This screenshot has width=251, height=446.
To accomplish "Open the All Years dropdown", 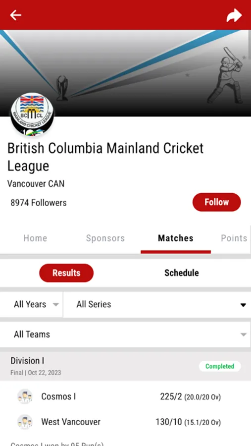I will pyautogui.click(x=31, y=304).
